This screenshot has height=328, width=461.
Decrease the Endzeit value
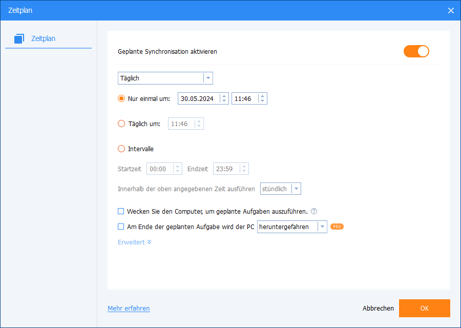tap(244, 172)
